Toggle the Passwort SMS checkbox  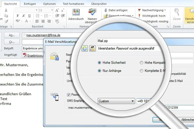(x=69, y=95)
